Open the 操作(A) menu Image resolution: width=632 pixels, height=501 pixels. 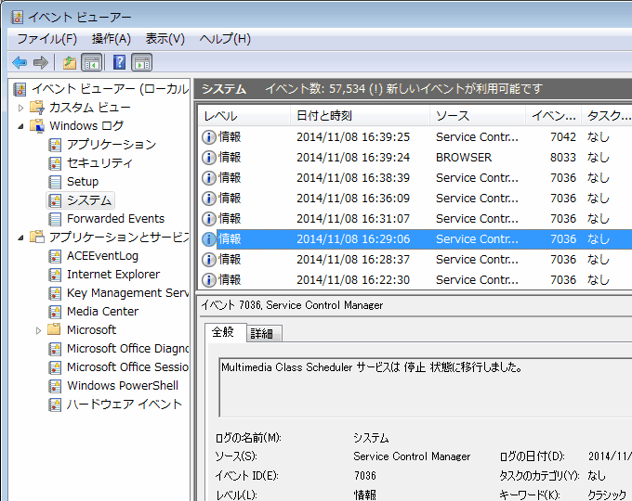[111, 39]
